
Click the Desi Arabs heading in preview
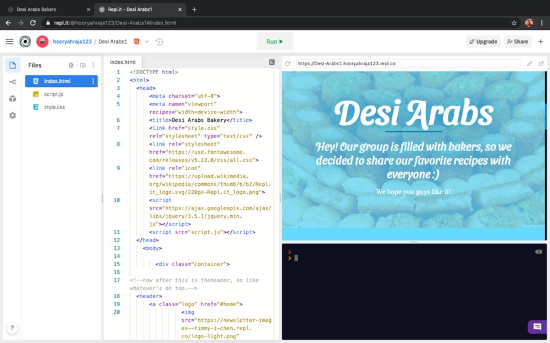[x=414, y=113]
